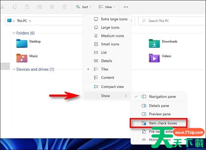Toggle Item check boxes option

tap(158, 123)
